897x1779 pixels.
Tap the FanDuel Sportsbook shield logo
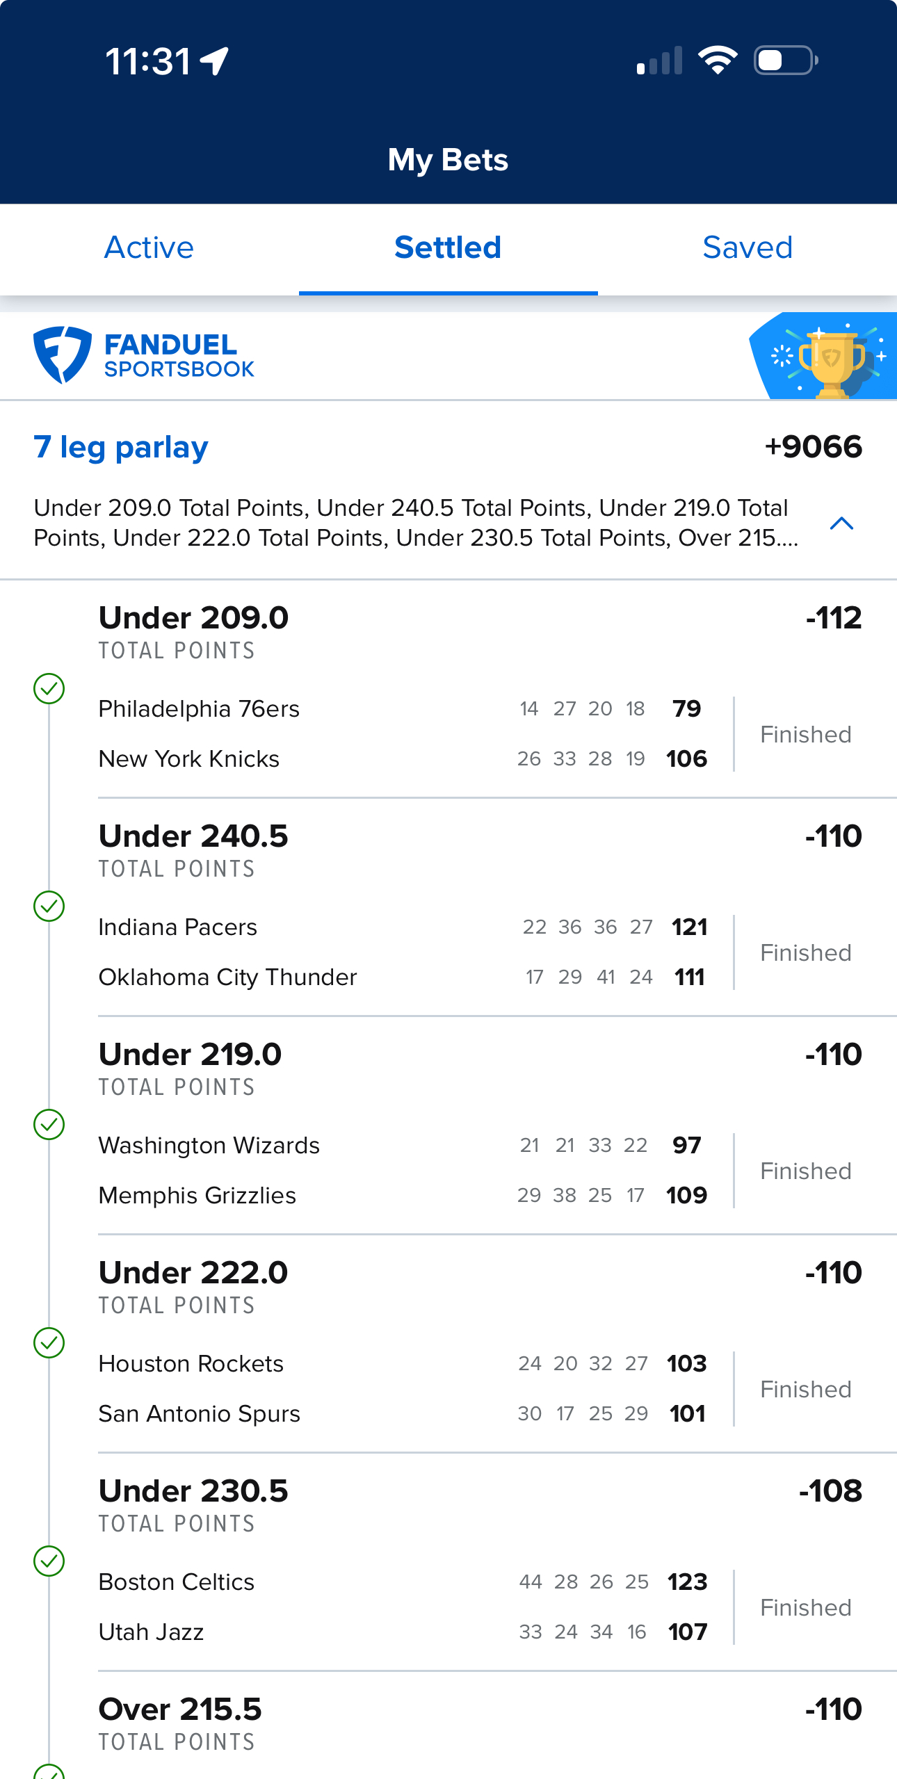[63, 355]
